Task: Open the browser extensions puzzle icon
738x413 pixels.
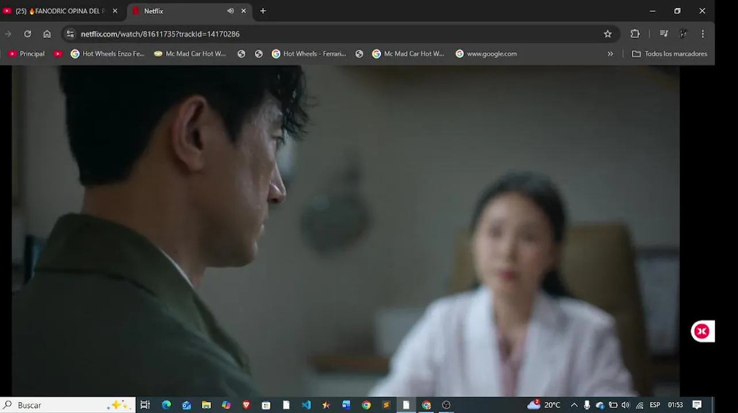Action: 635,34
